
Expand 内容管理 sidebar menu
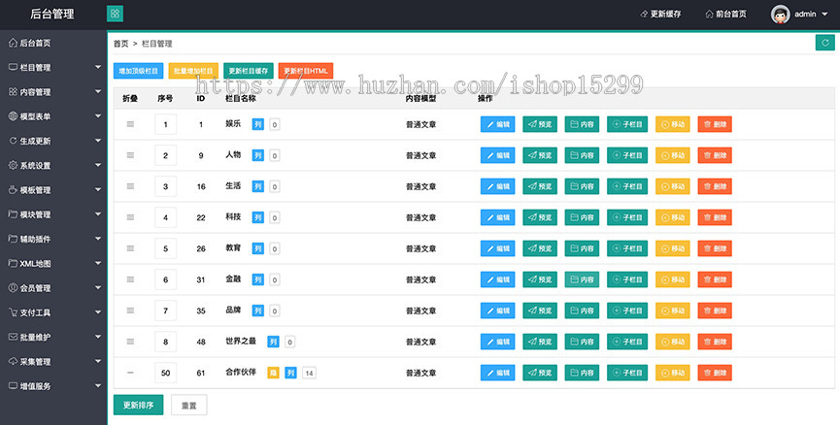[53, 92]
